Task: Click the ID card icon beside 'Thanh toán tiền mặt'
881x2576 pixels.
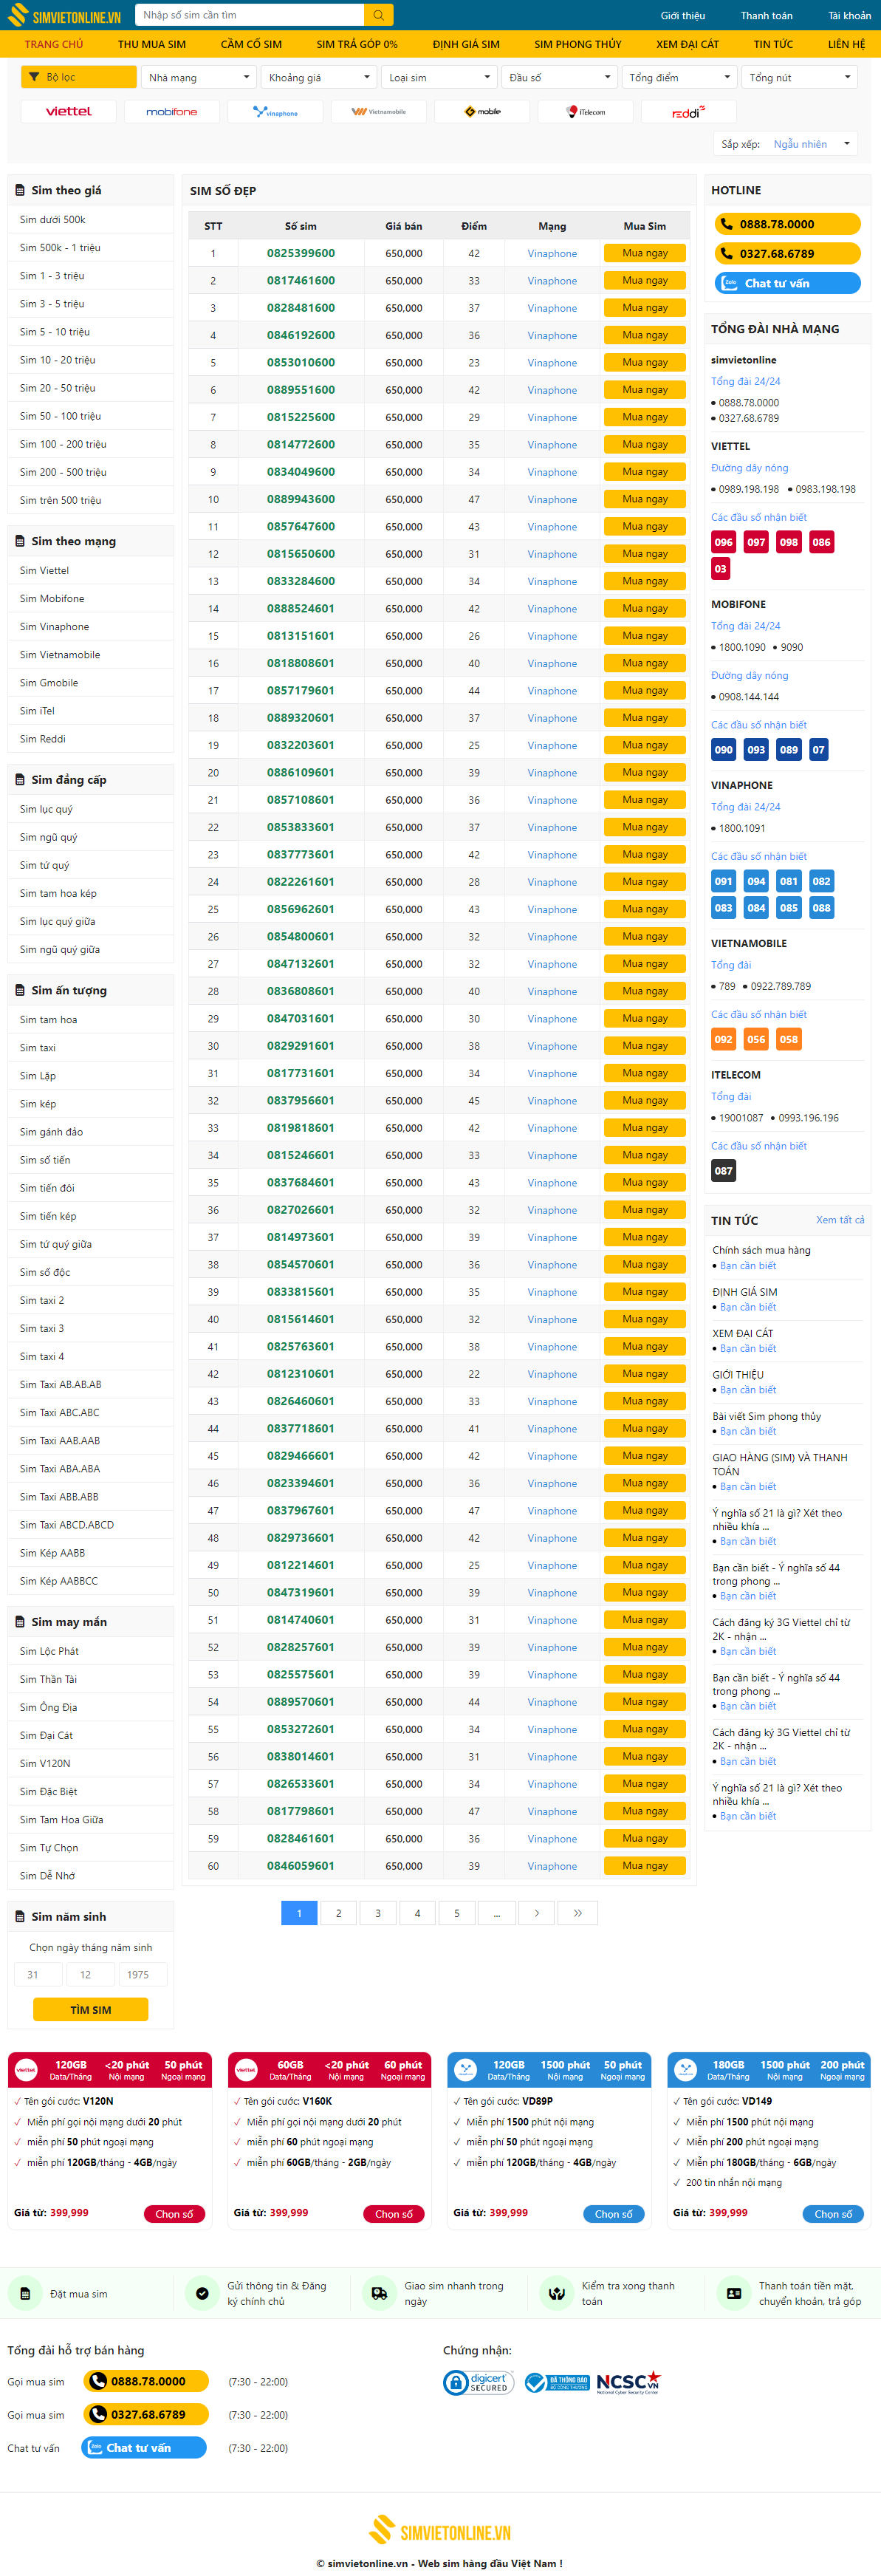Action: tap(734, 2293)
